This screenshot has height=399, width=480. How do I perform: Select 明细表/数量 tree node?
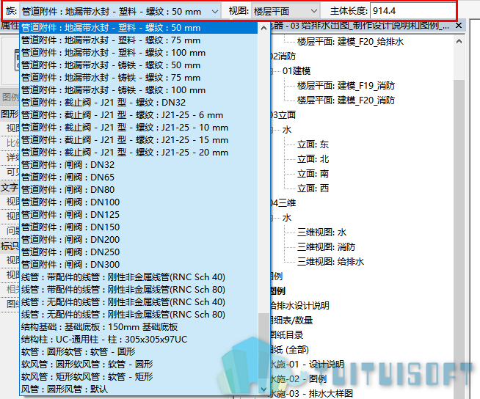(291, 321)
